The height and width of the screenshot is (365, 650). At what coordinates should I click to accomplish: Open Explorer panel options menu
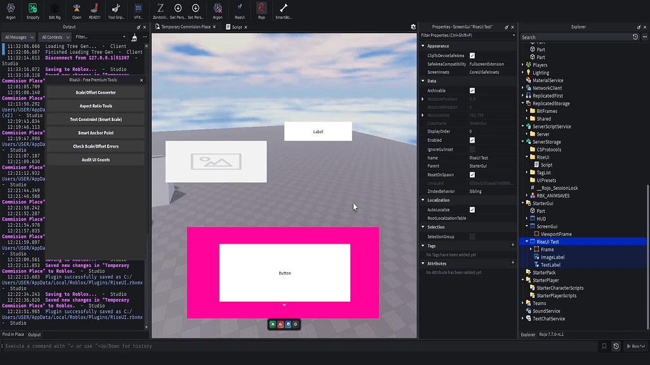pos(645,37)
